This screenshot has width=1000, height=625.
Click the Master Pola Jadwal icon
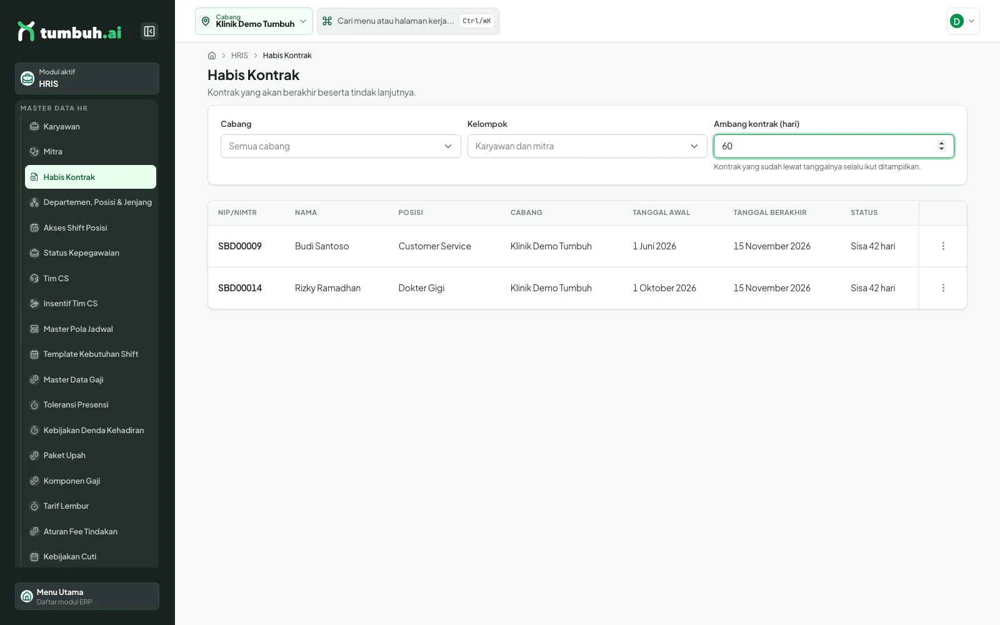(x=34, y=329)
